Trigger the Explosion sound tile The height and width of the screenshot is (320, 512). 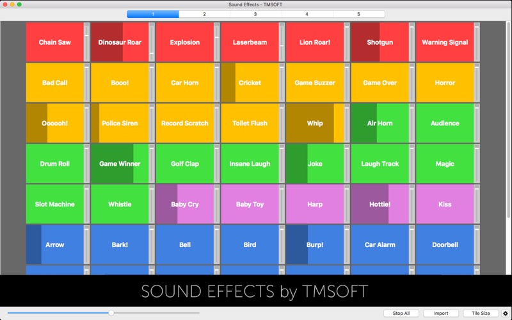tap(185, 42)
